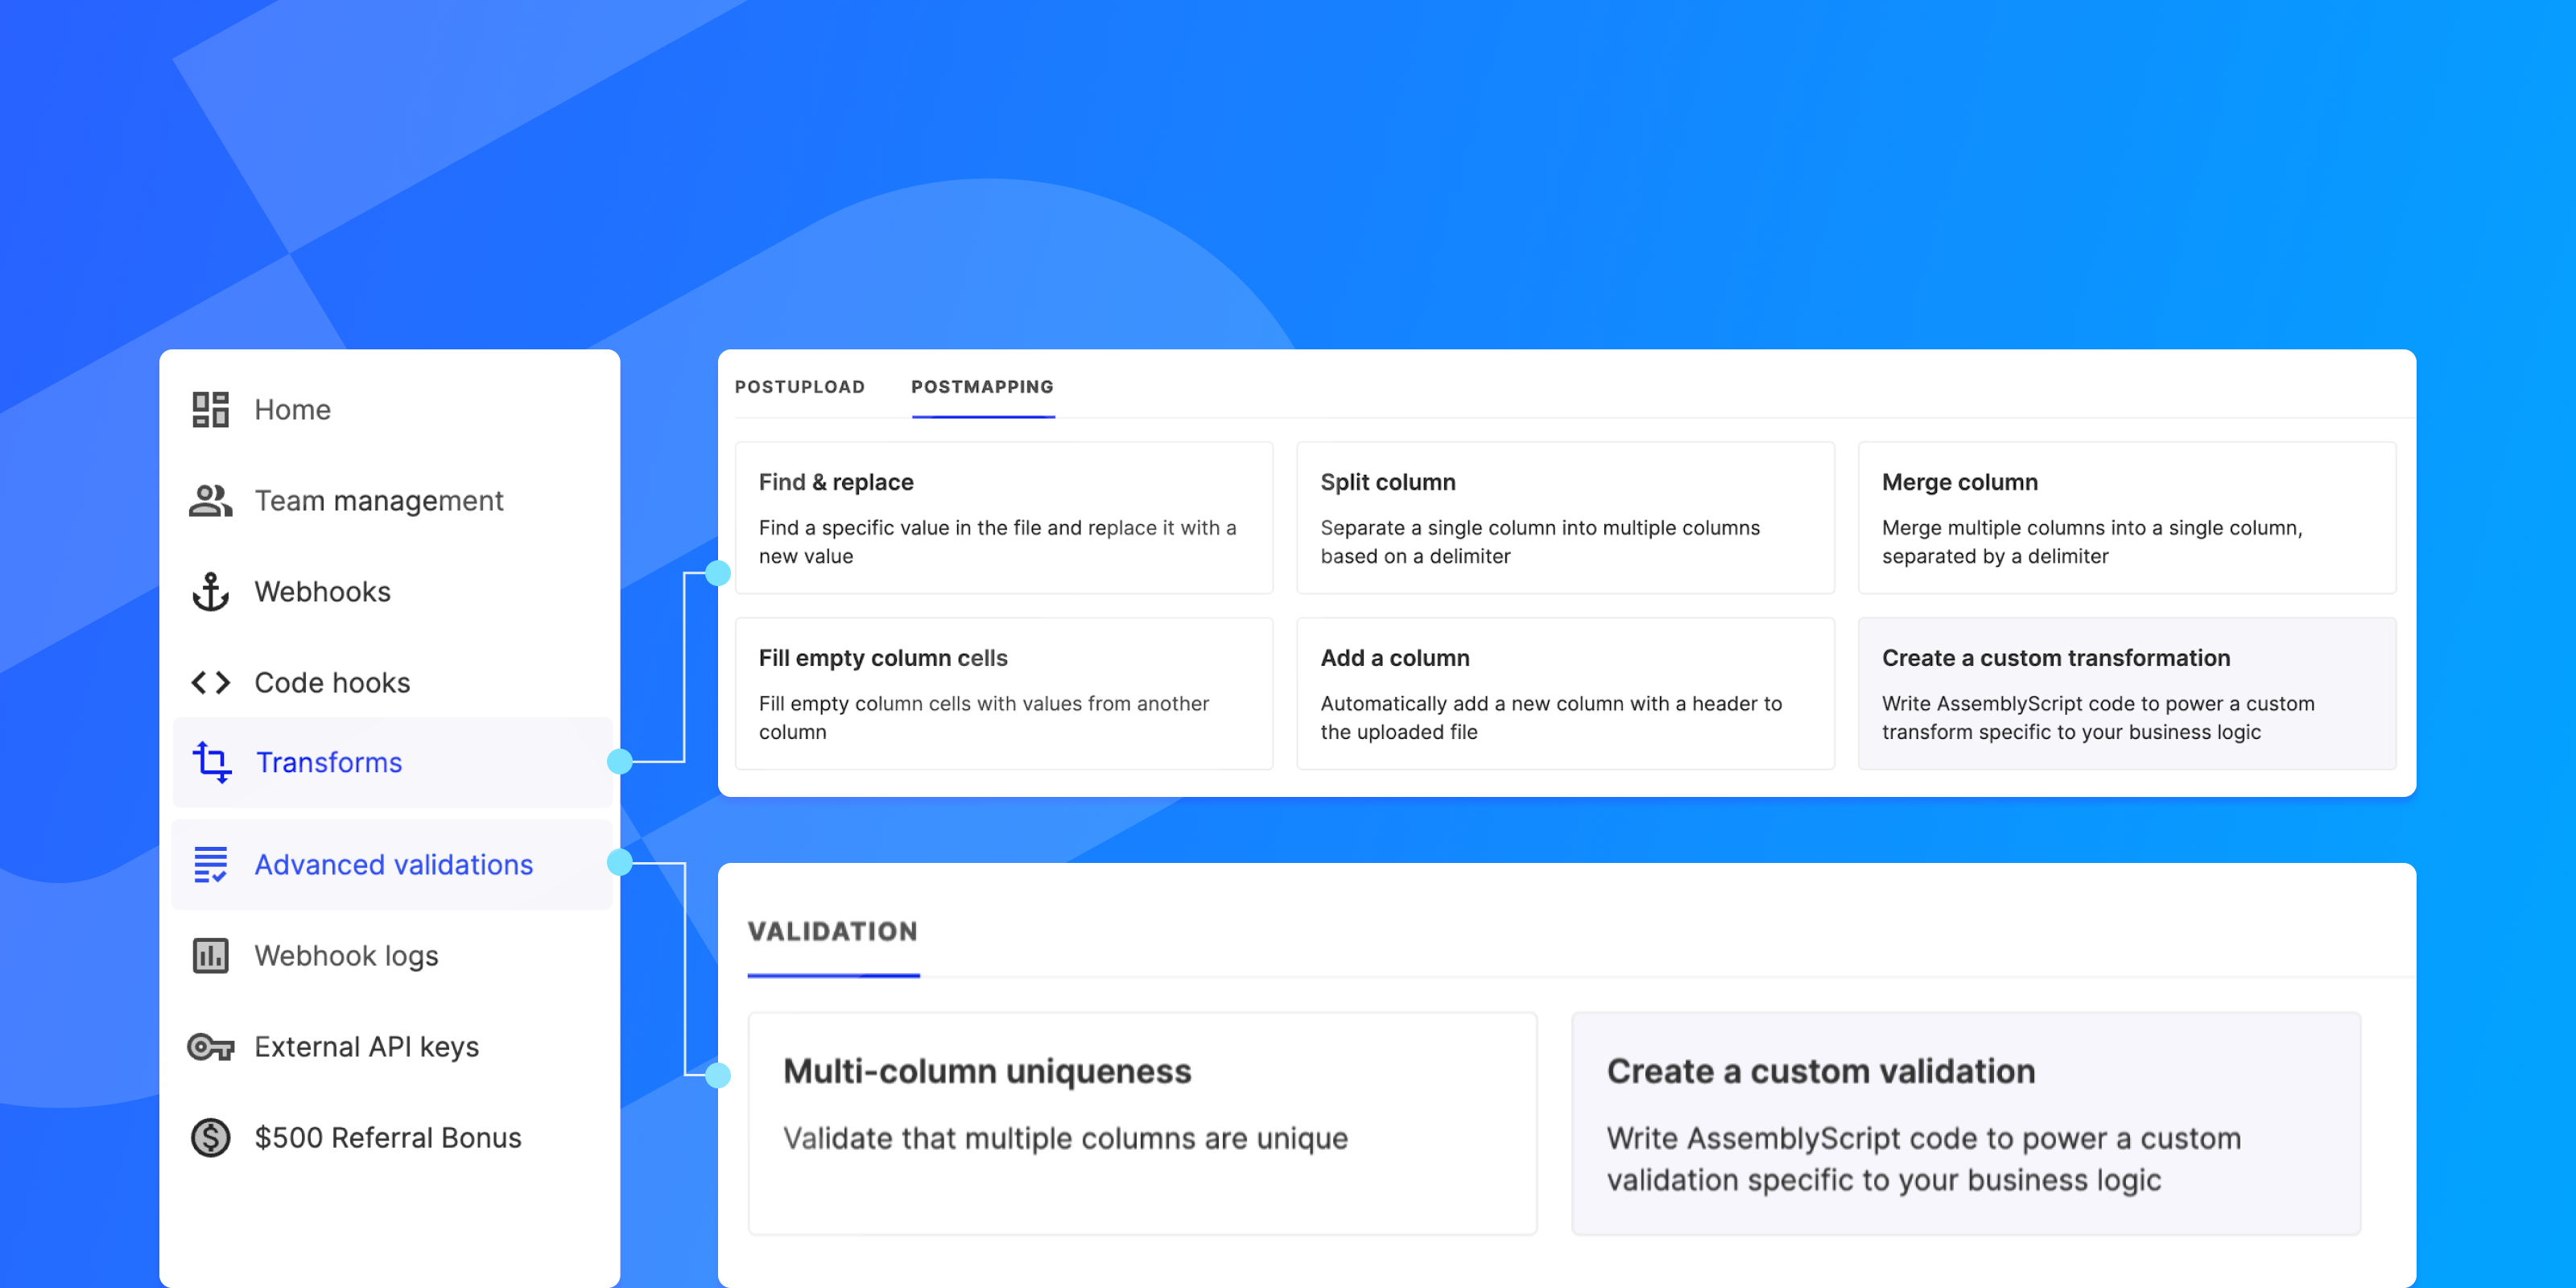Click the VALIDATION tab
Screen dimensions: 2576x1288
[833, 931]
